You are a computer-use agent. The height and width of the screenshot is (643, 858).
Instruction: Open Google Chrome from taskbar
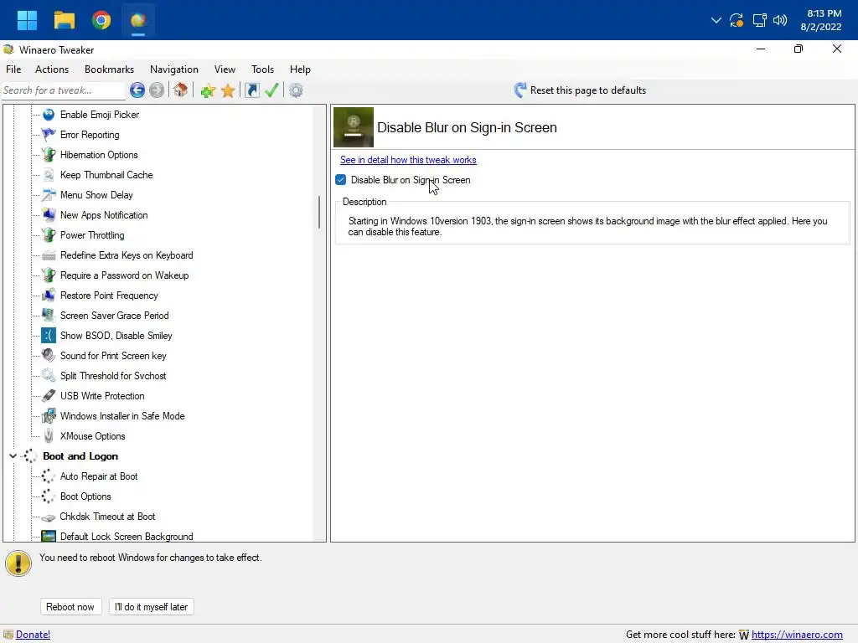(101, 20)
